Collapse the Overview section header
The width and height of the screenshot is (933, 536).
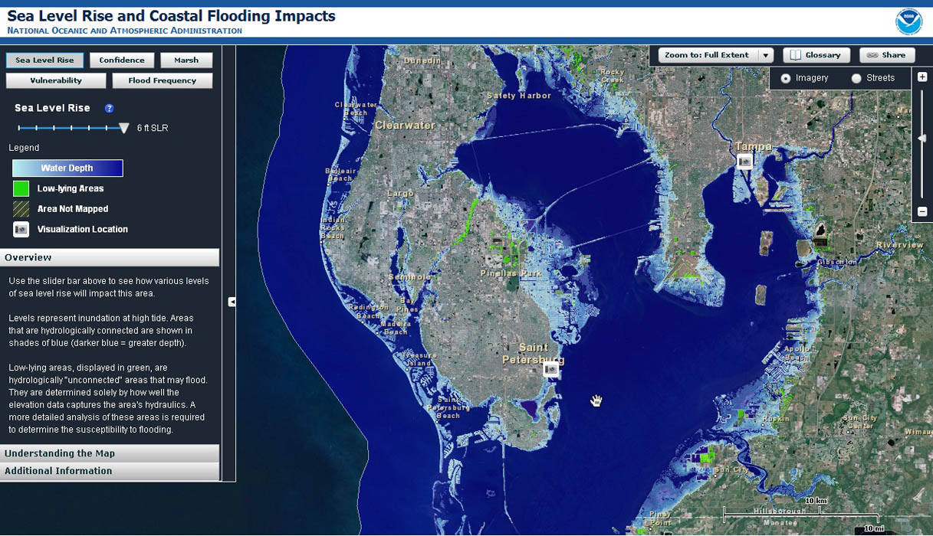[x=110, y=257]
